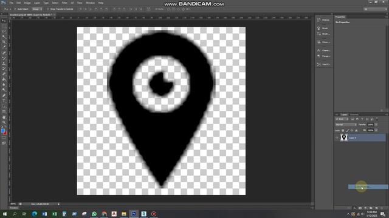Toggle lock transparent pixels

pos(343,130)
